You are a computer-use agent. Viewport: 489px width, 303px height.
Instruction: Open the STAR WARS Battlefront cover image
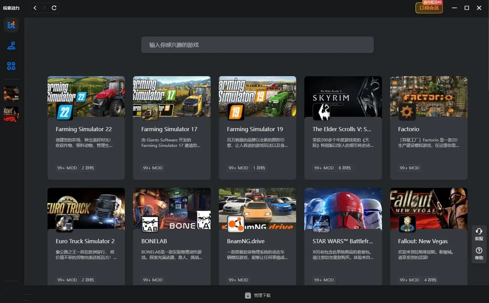343,209
